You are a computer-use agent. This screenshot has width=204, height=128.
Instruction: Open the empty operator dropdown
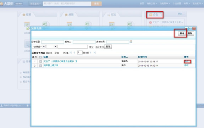51,46
